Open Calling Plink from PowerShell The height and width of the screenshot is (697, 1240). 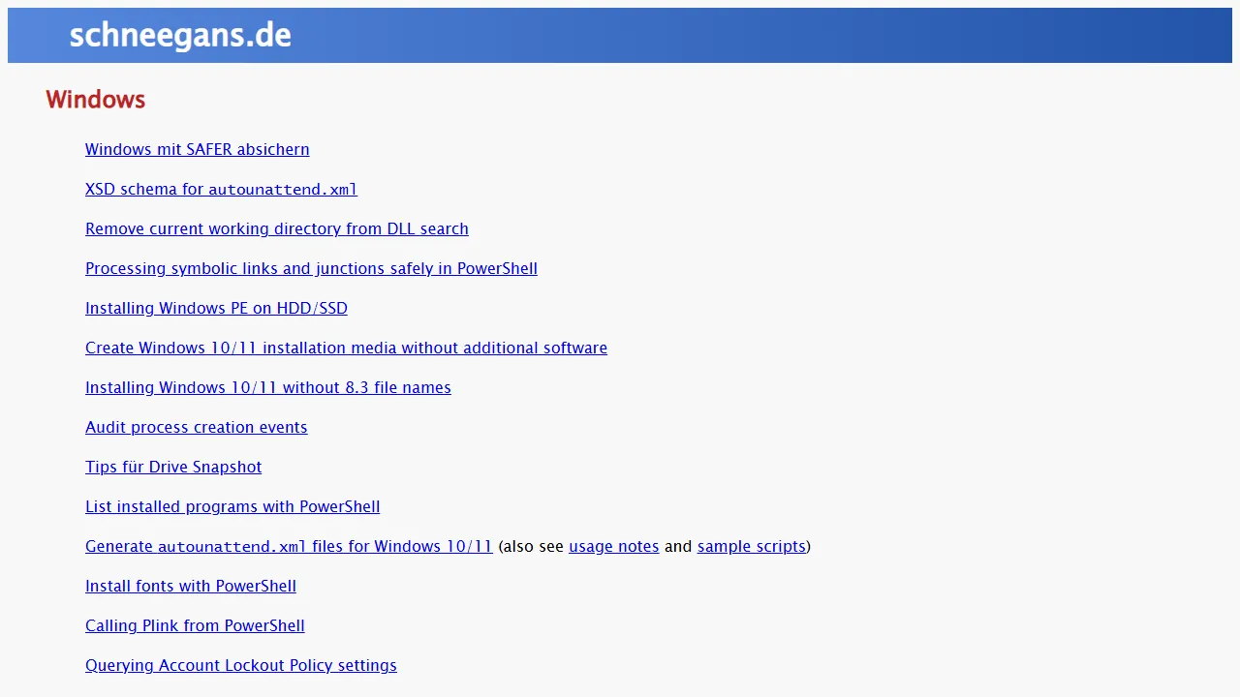click(195, 625)
